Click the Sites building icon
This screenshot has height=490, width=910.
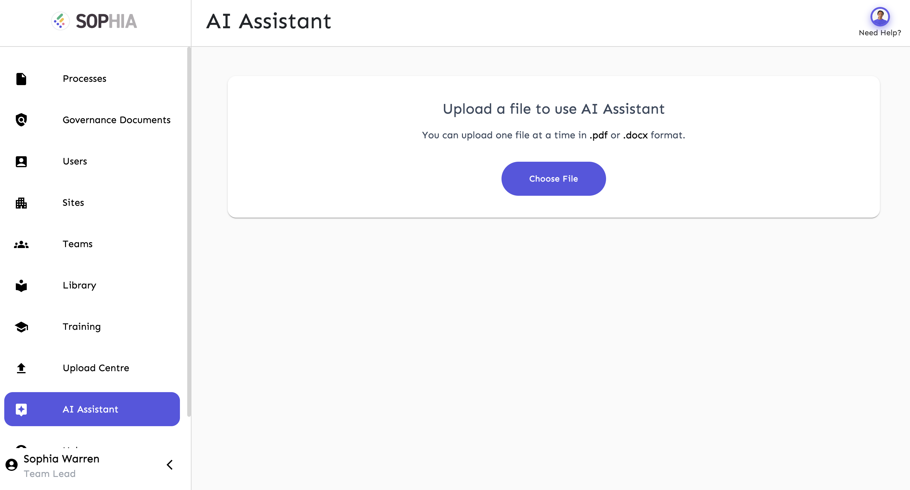[21, 203]
